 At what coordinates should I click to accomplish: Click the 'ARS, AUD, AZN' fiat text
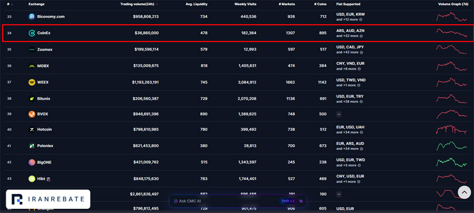coord(350,31)
